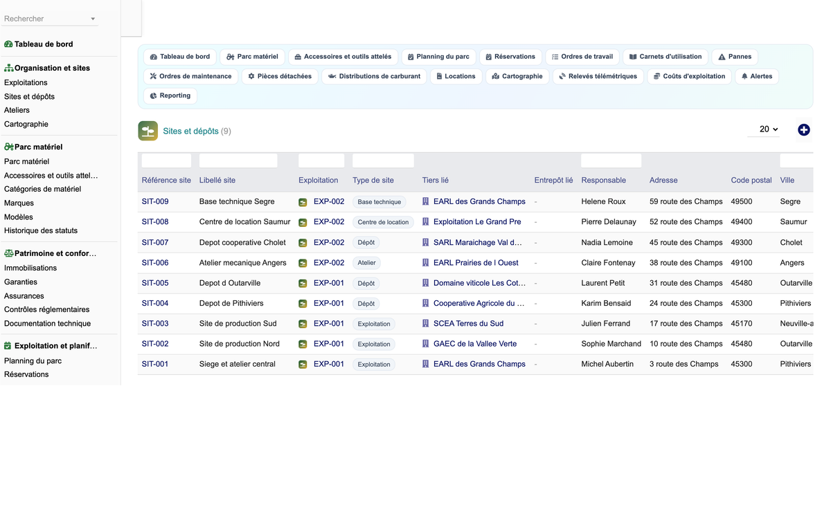Click the Organisation et sites hierarchy icon

point(9,68)
